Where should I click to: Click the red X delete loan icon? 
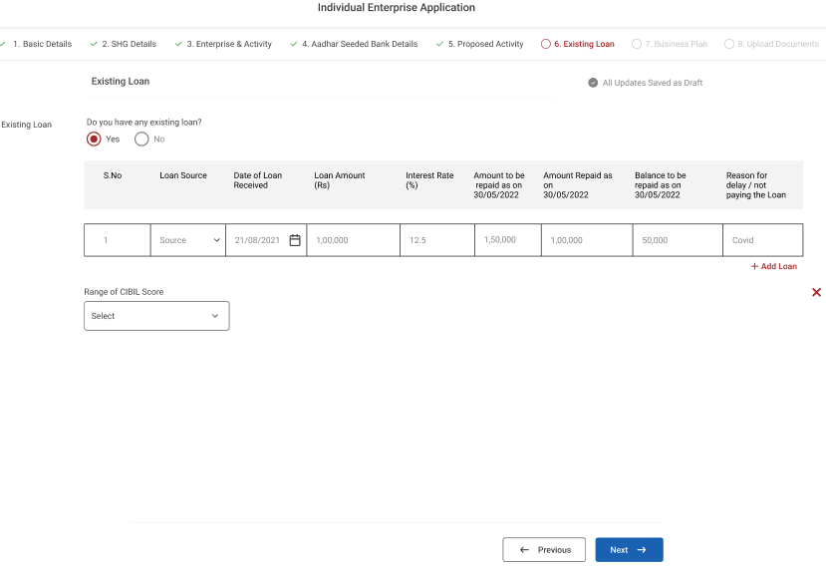[817, 292]
